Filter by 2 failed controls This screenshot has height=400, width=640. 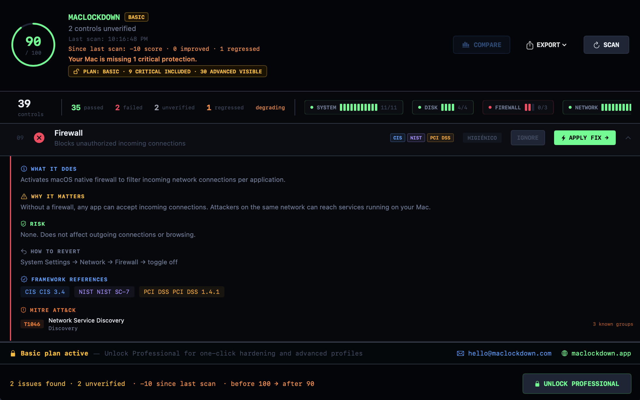click(x=129, y=108)
